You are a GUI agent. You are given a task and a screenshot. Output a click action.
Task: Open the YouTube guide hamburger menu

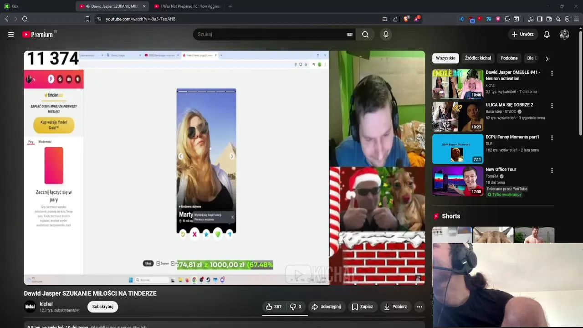(x=11, y=35)
